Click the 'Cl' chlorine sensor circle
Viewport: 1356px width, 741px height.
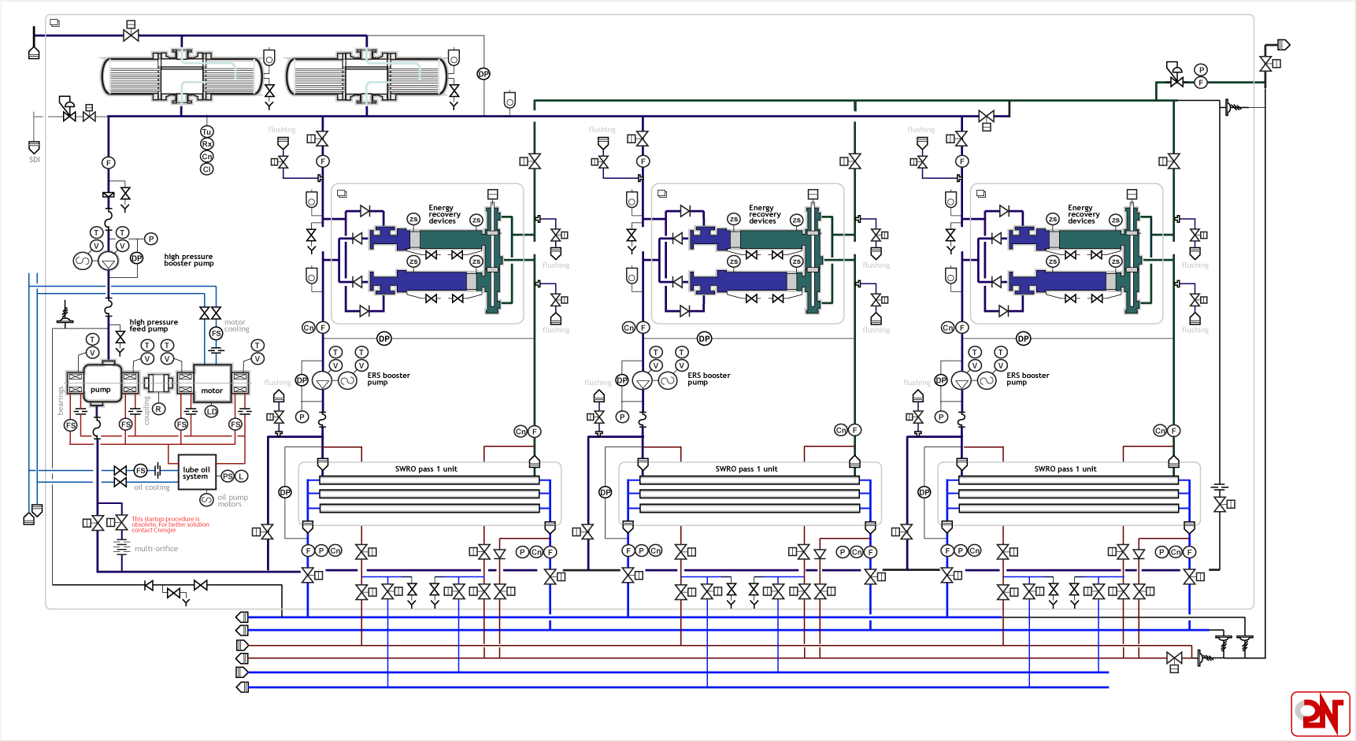(x=207, y=169)
